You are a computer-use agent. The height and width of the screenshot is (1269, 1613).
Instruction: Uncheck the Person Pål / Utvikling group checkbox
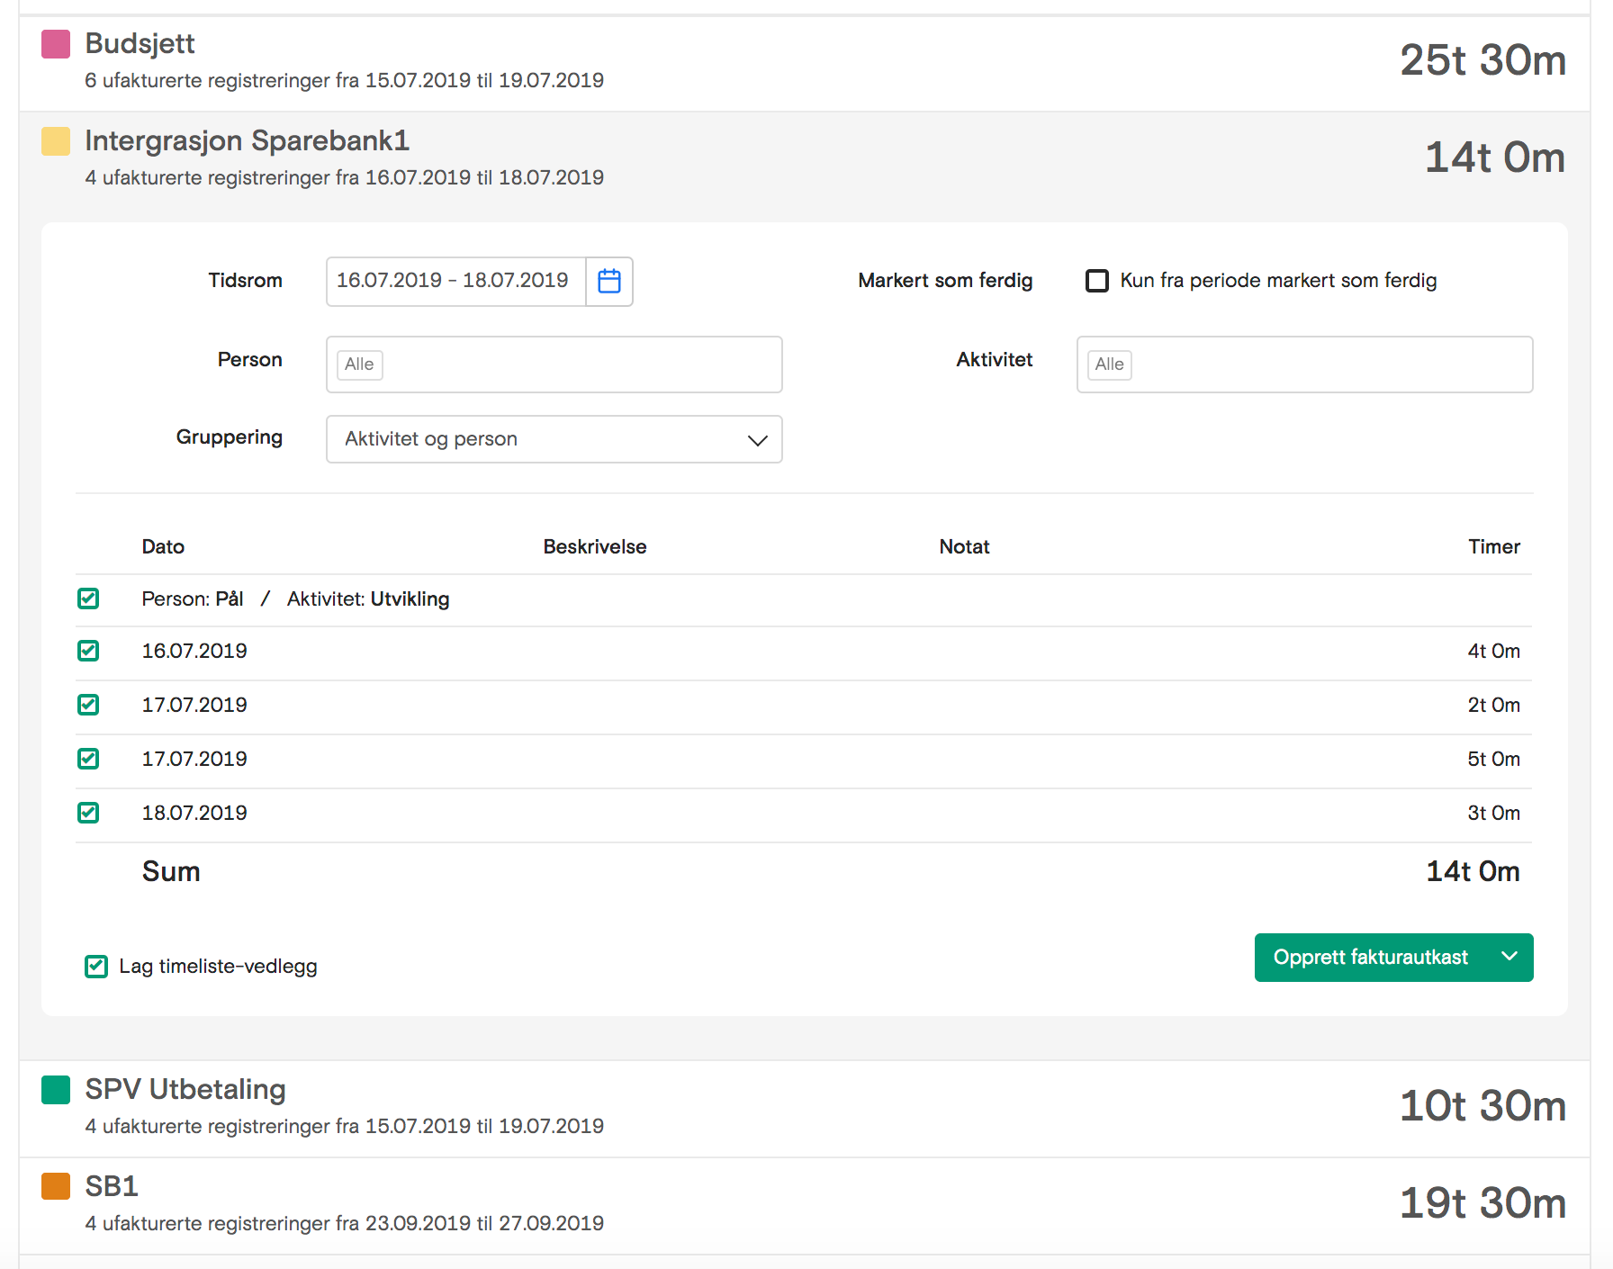[88, 598]
